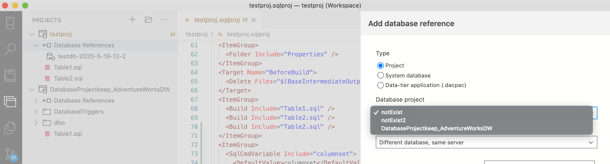610x164 pixels.
Task: Click the Delete Files line in the editor
Action: pyautogui.click(x=293, y=81)
